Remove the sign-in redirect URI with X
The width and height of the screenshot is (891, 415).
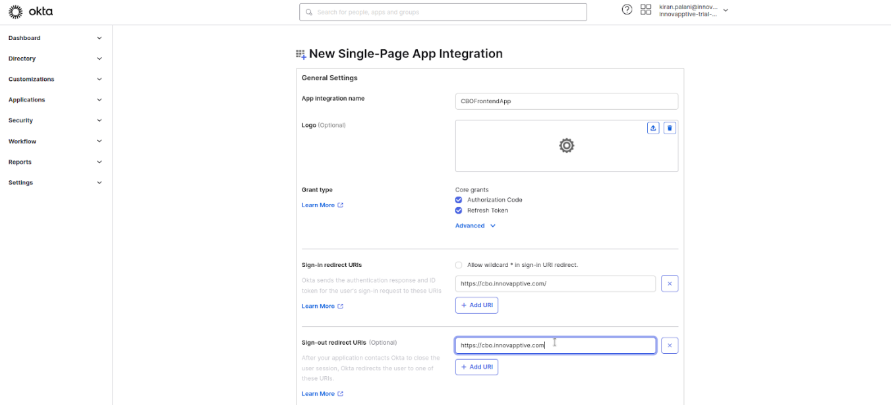click(670, 284)
